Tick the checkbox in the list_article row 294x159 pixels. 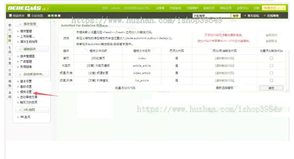coord(271,80)
